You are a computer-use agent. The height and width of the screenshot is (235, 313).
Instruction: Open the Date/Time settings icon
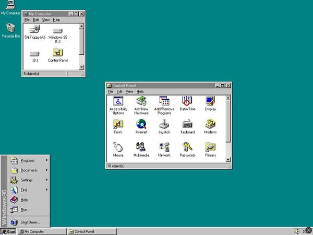(x=187, y=103)
